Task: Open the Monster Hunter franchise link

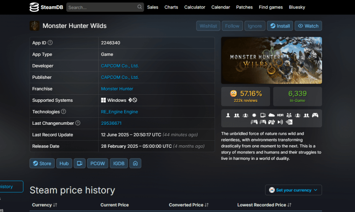Action: tap(117, 89)
